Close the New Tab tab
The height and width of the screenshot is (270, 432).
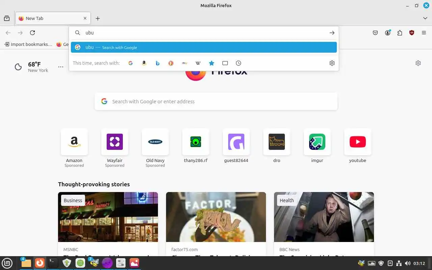85,18
